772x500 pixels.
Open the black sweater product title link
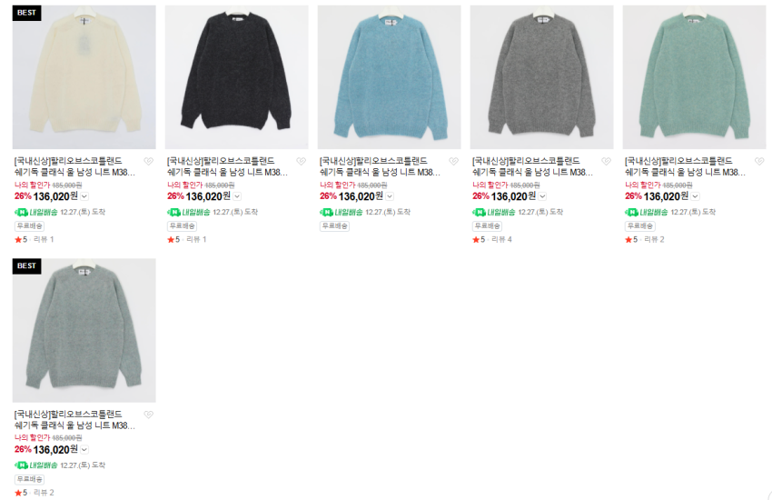tap(227, 166)
